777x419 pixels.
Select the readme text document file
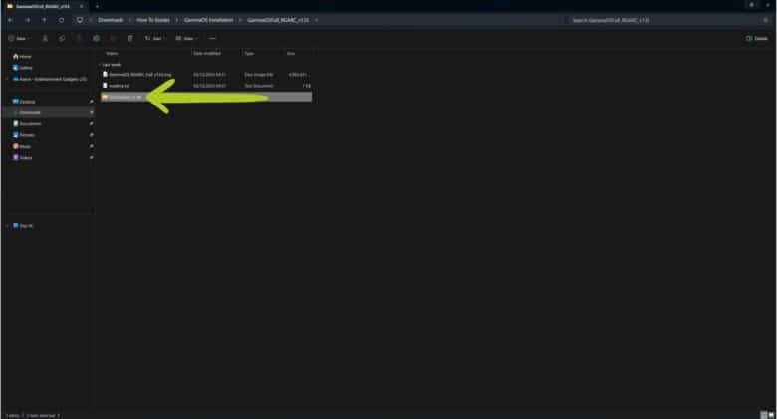coord(120,85)
